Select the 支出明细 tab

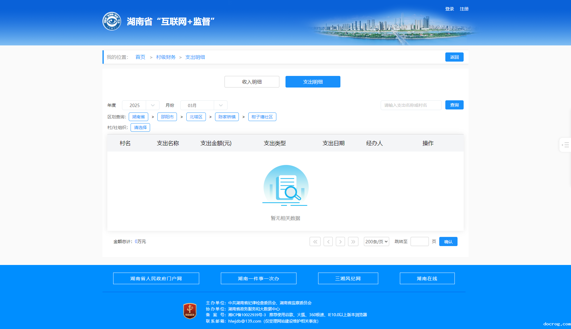[313, 82]
